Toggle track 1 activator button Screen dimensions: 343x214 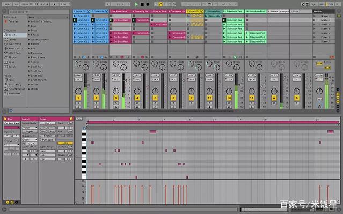tap(78, 98)
